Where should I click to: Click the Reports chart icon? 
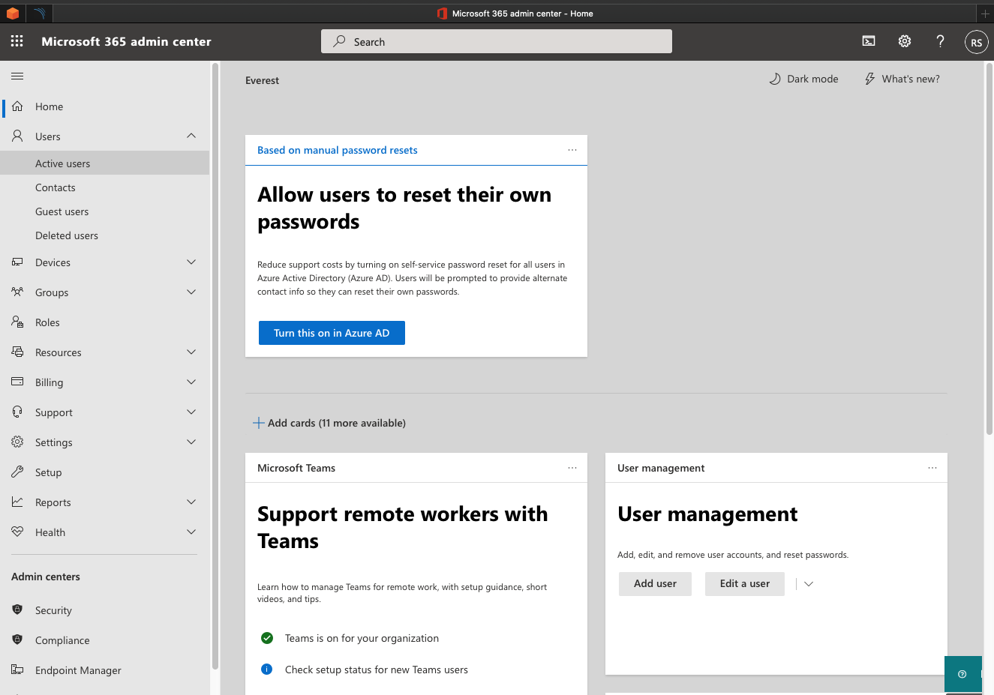coord(17,502)
